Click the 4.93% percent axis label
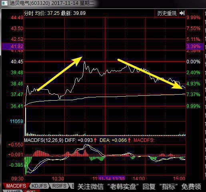The image size is (206, 192). [193, 84]
